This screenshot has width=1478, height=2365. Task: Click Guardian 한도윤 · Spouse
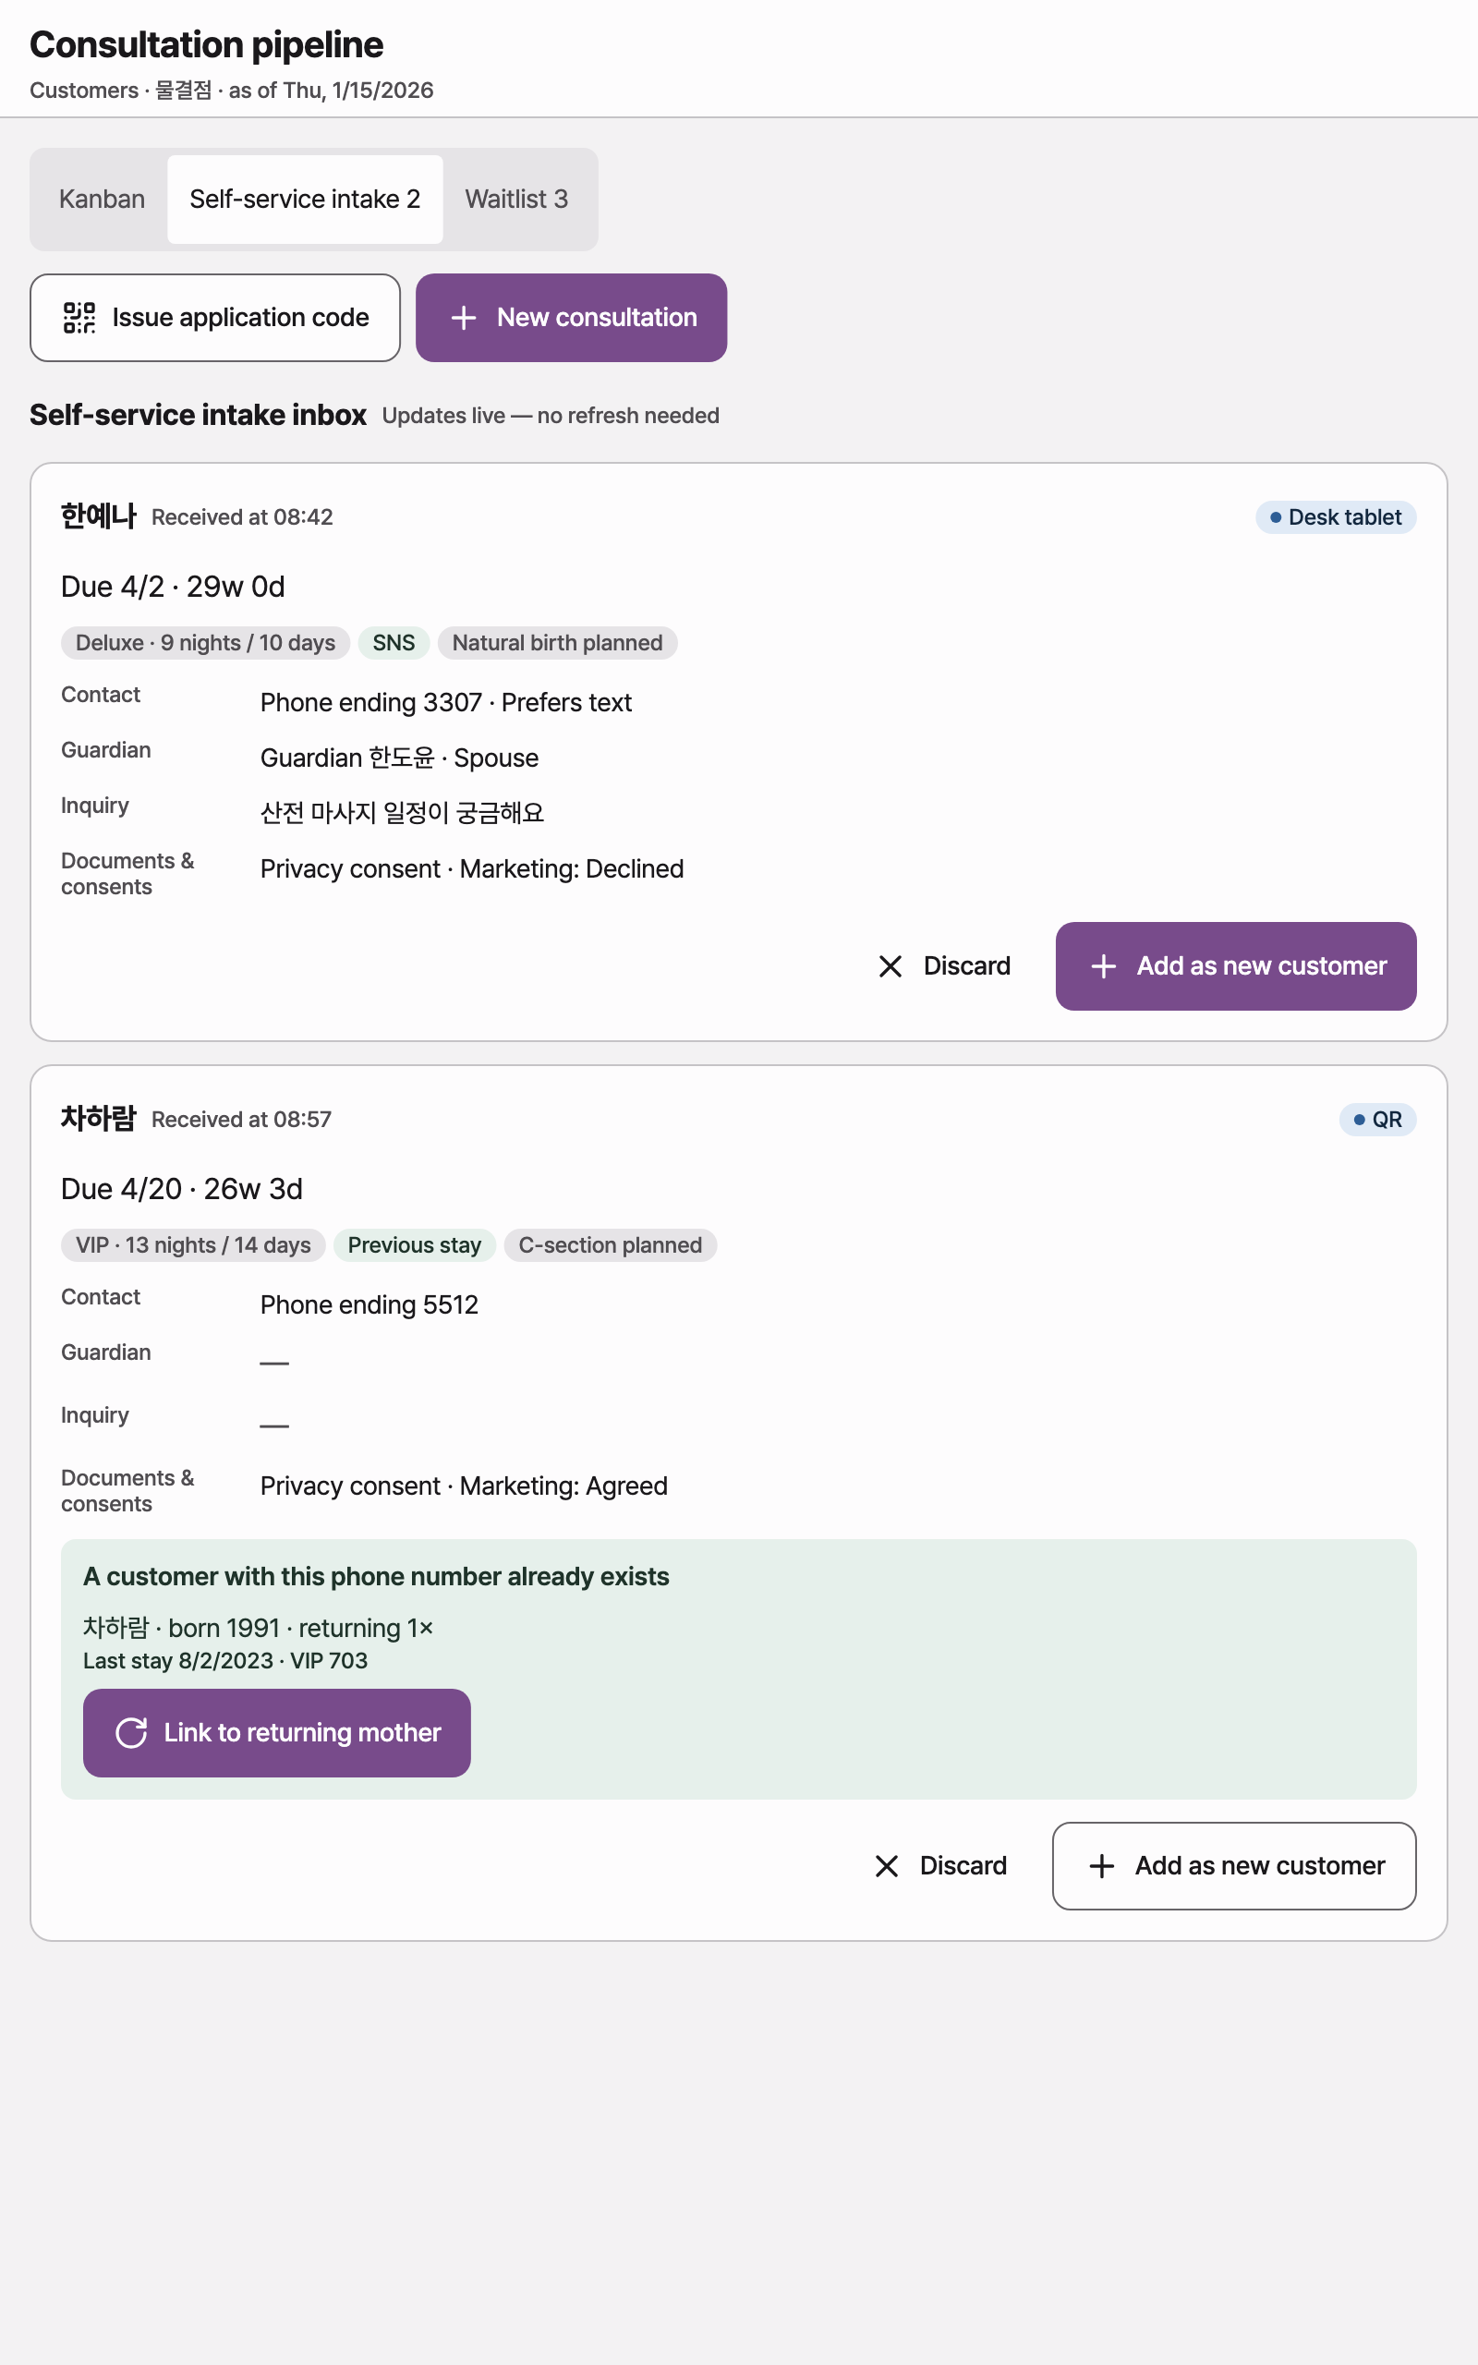tap(399, 758)
